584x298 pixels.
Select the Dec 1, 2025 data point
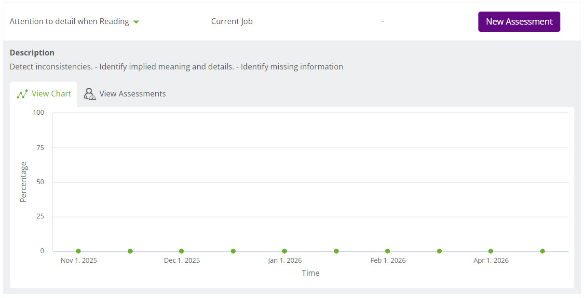coord(181,251)
